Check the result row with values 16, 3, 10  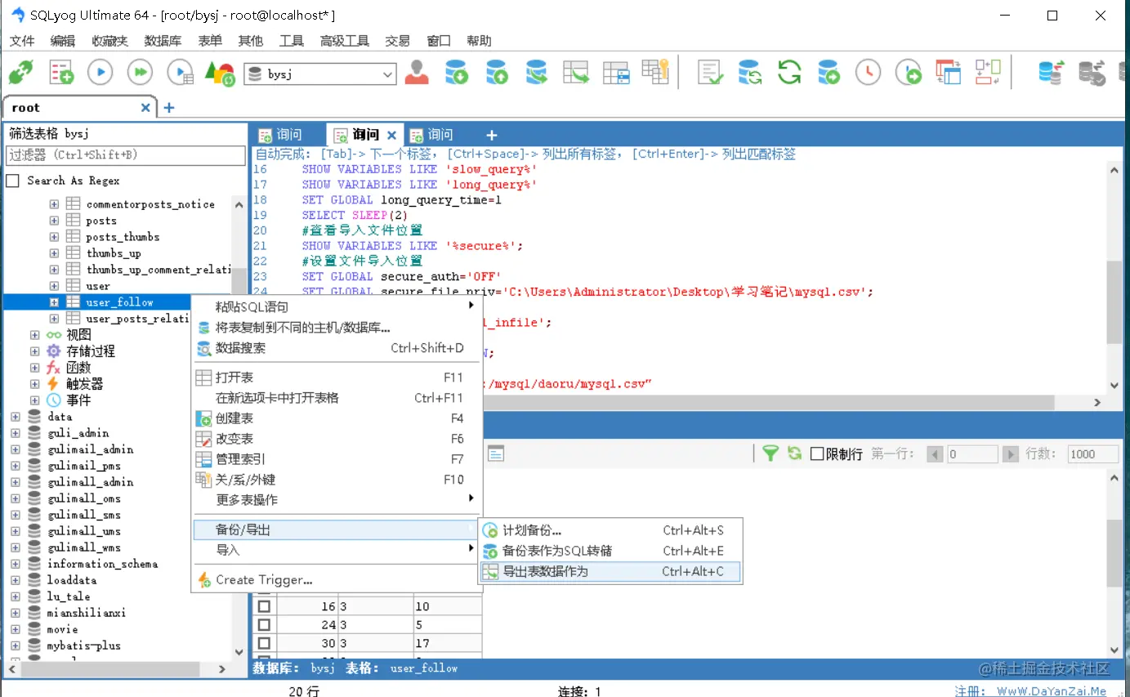[264, 606]
